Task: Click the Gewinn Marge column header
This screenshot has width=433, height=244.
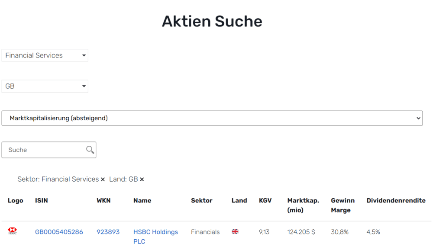Action: click(343, 205)
